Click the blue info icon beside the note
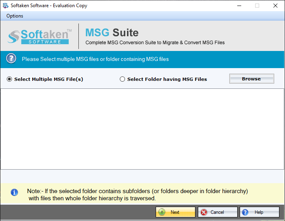Screen dimensions: 285x221 click(x=14, y=192)
